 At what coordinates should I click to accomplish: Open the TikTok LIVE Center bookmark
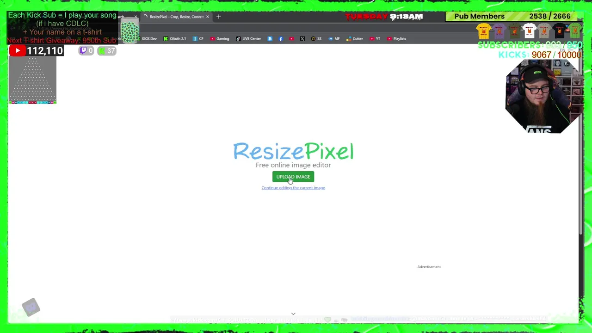[x=248, y=39]
